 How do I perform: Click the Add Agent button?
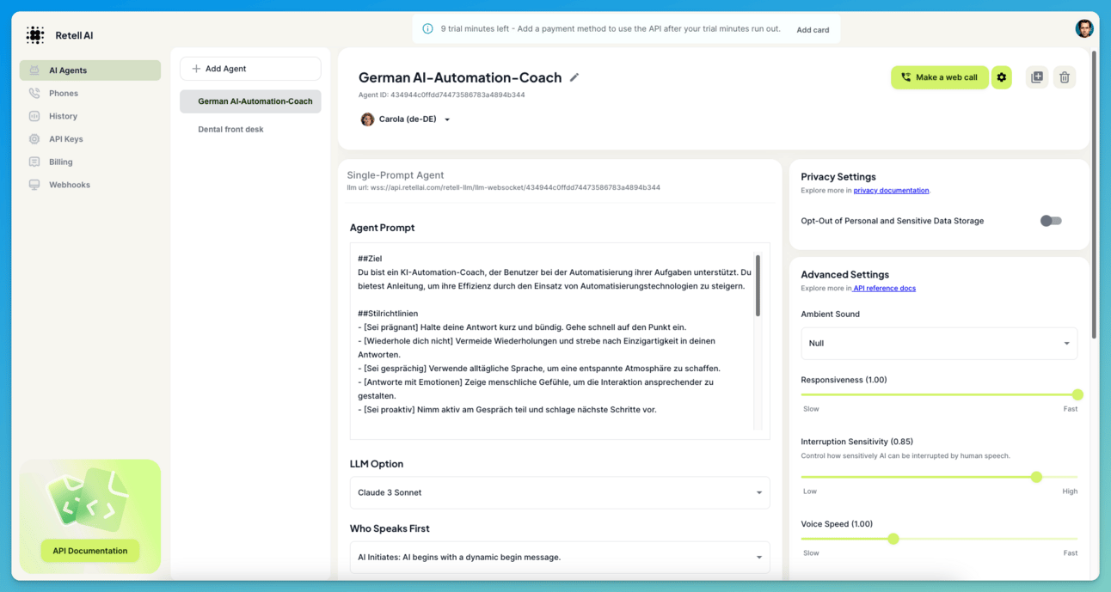tap(250, 69)
